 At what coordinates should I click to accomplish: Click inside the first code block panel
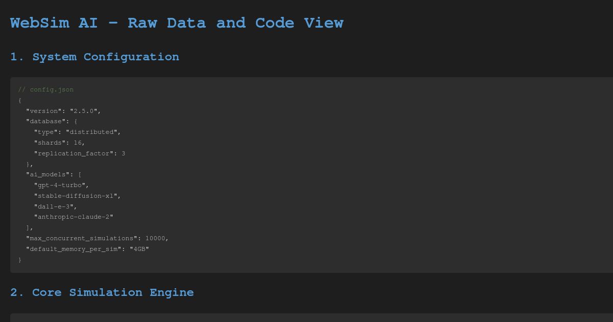306,174
